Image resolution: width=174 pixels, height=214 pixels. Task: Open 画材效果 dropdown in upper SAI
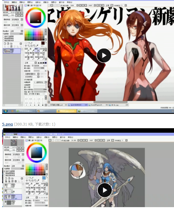click(17, 25)
